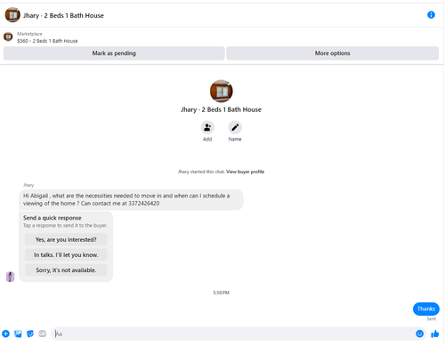Send a thumbs up like

435,333
